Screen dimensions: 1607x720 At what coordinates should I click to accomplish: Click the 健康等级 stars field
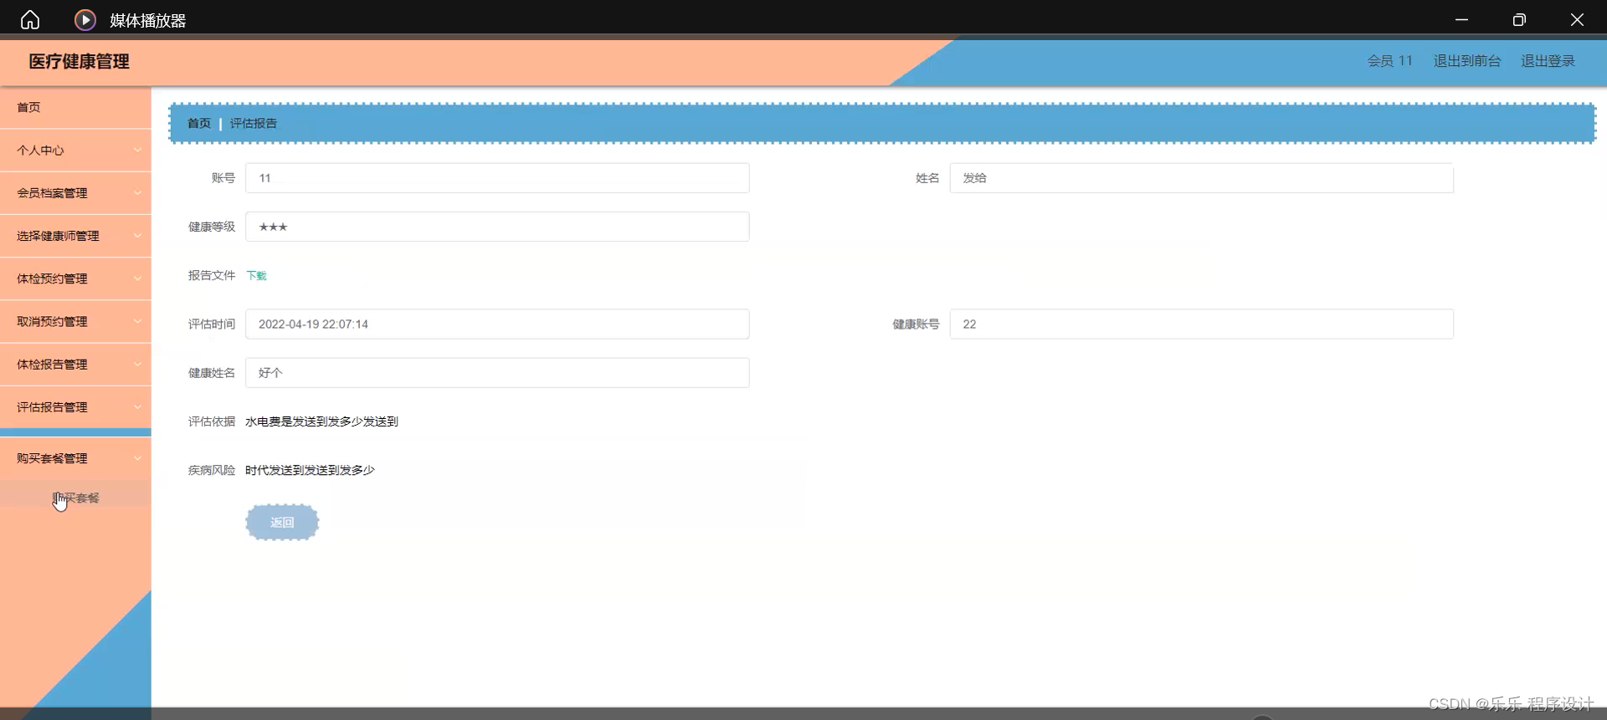pyautogui.click(x=497, y=227)
